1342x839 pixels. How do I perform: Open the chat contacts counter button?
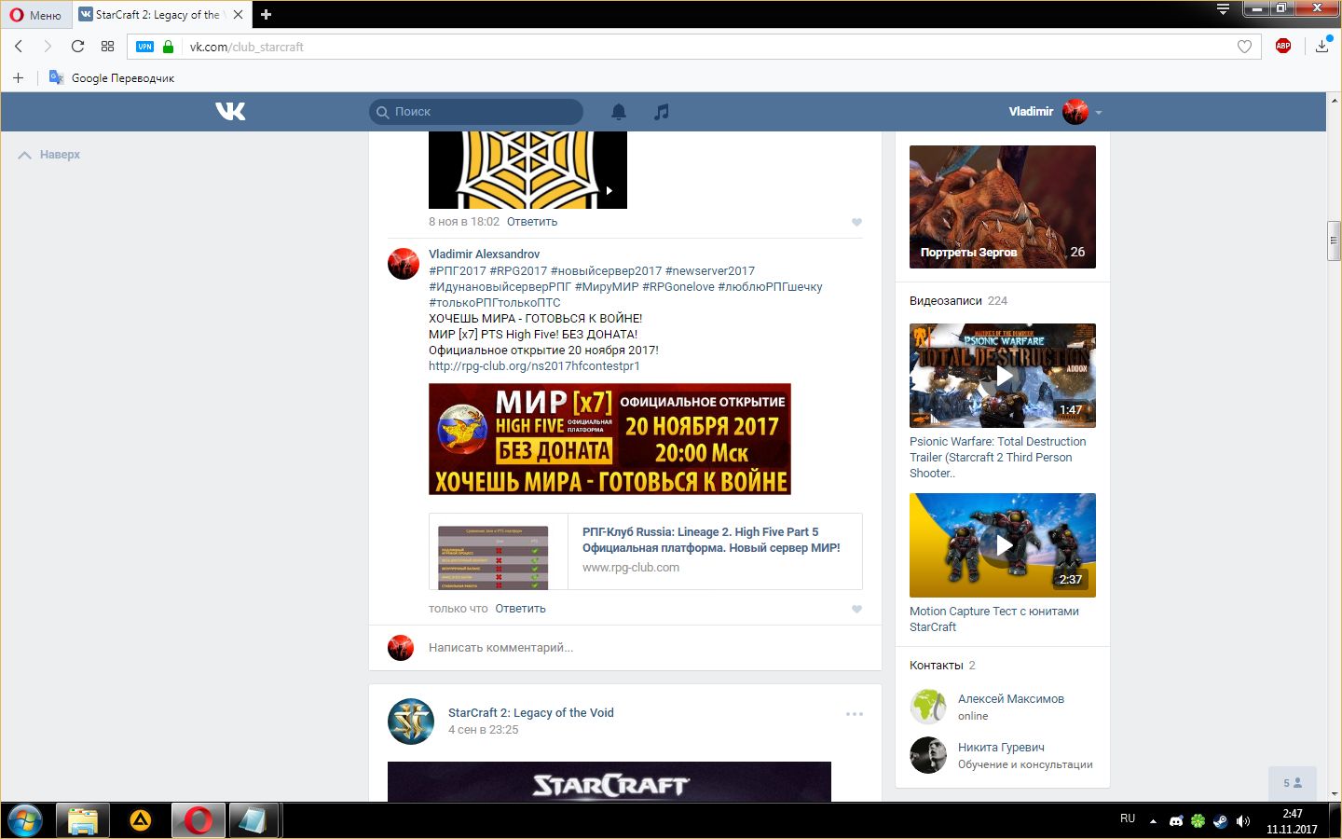(1293, 783)
